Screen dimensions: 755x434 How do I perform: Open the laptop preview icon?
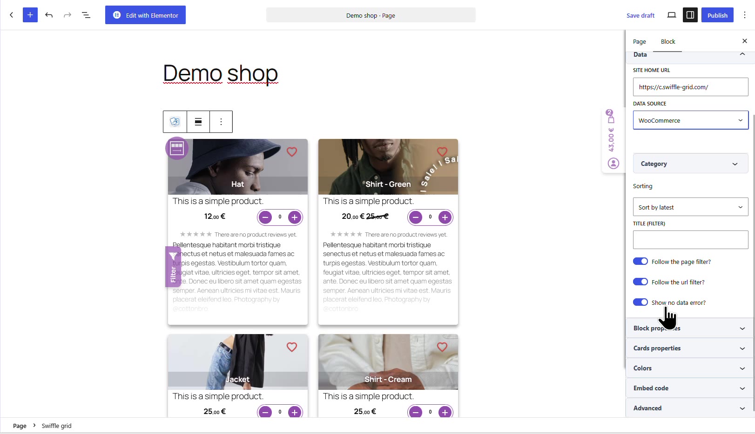672,15
